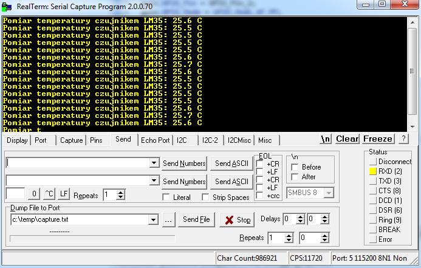Click the red X Stop button
The image size is (421, 268).
pyautogui.click(x=237, y=220)
